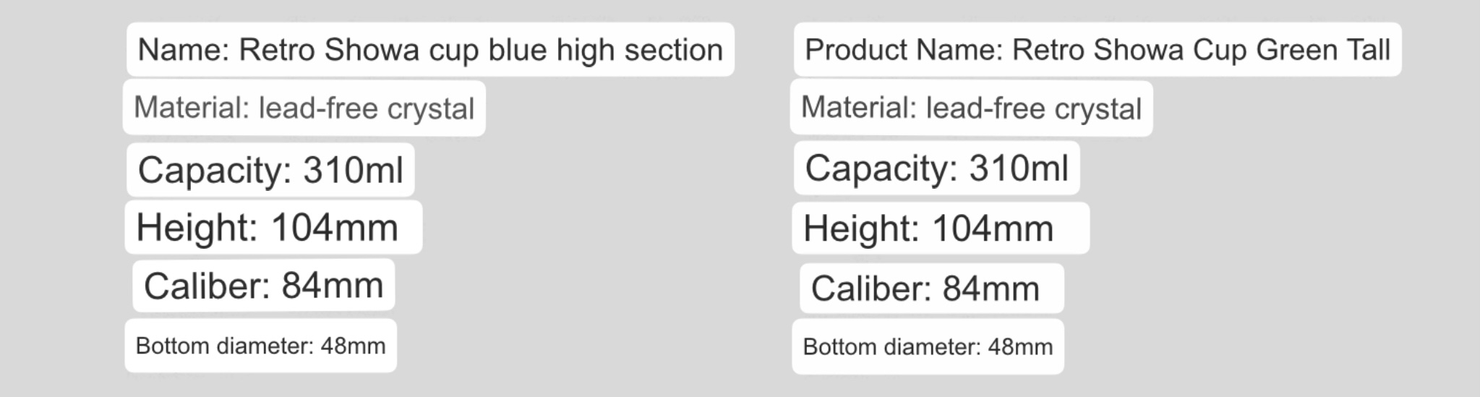Select the green cup's Caliber: 84mm label
1480x397 pixels.
tap(932, 289)
